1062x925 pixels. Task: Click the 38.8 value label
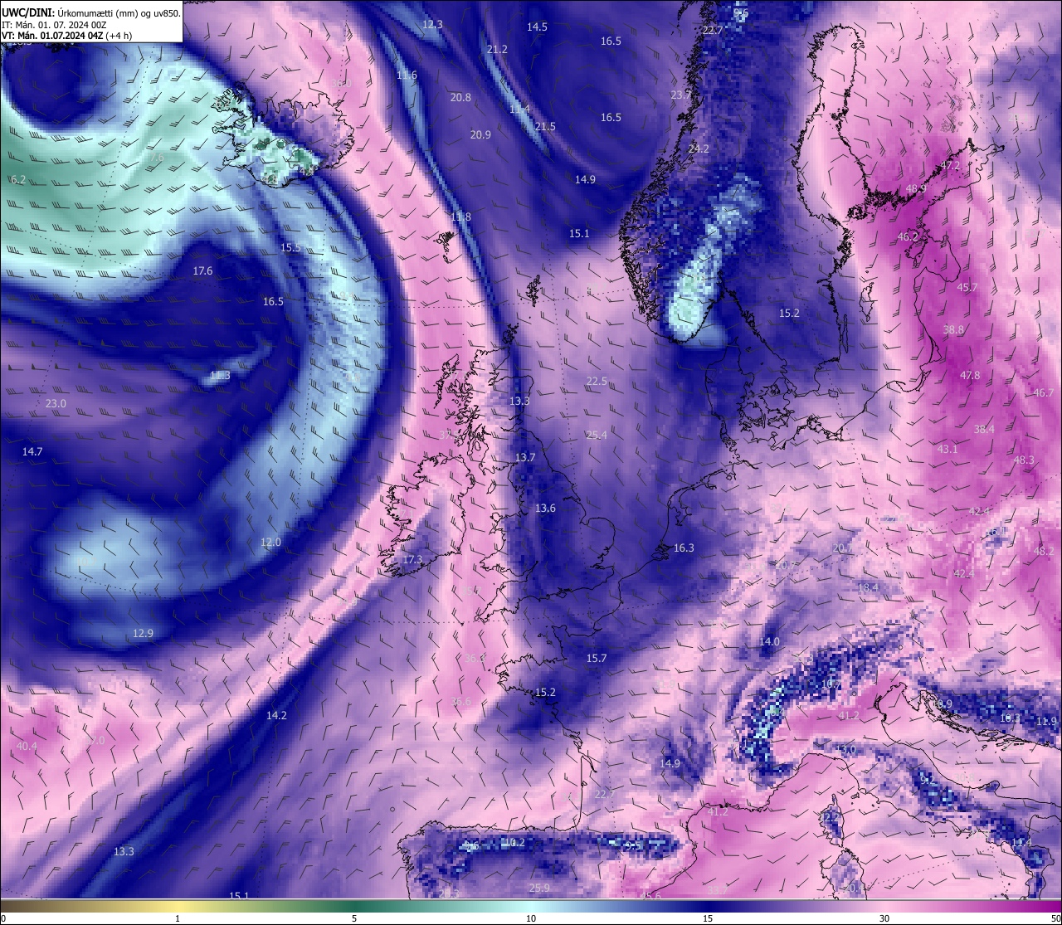[953, 330]
